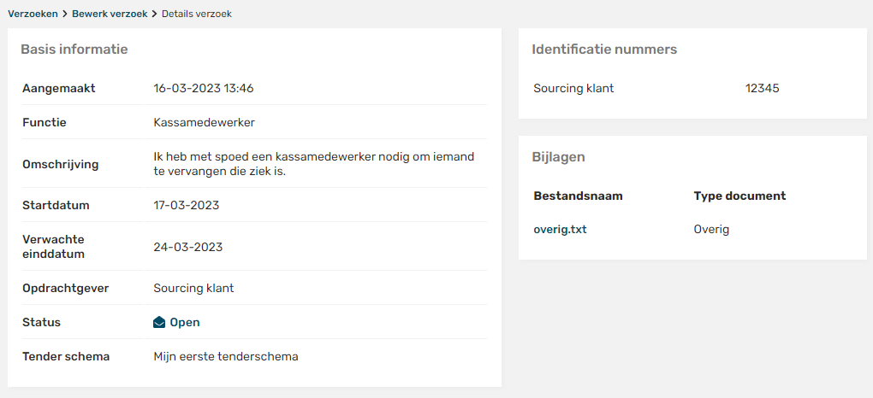Click the Mijn eerste tenderschema value

(x=226, y=356)
